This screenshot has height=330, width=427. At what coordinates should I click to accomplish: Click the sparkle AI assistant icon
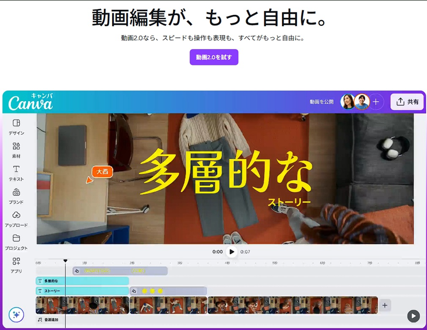pos(16,315)
